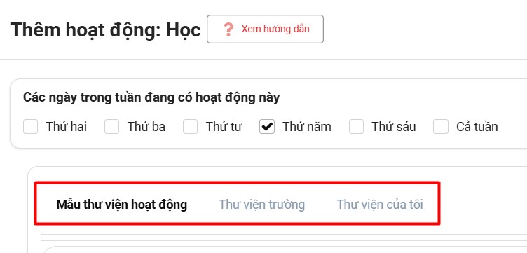The width and height of the screenshot is (527, 253).
Task: Tick the Thứ hai checkbox
Action: tap(30, 127)
